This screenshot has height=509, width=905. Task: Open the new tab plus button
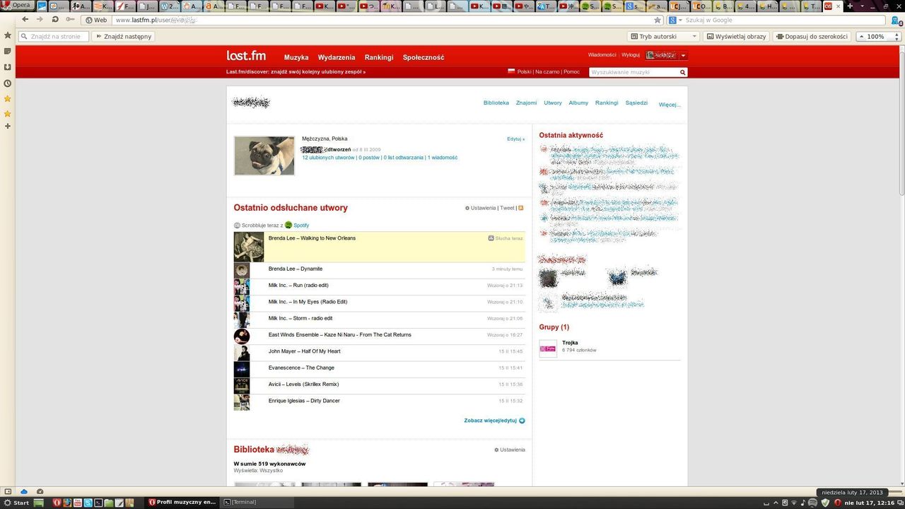point(850,6)
